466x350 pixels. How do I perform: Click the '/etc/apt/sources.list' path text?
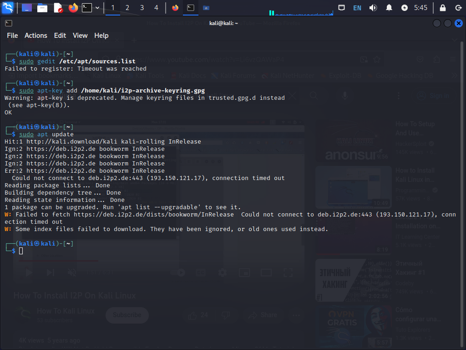click(x=97, y=62)
